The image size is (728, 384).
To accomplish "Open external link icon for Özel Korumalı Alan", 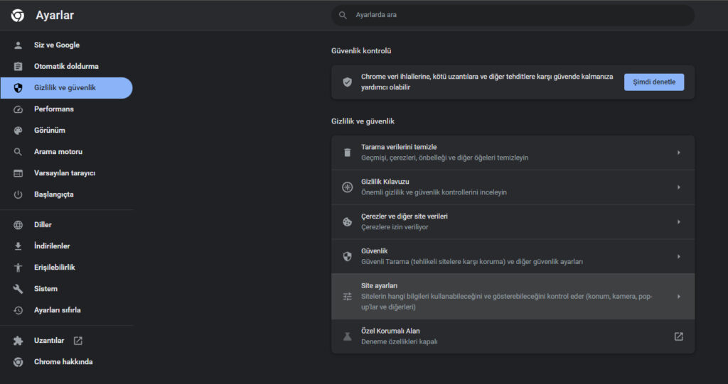I will [x=678, y=336].
